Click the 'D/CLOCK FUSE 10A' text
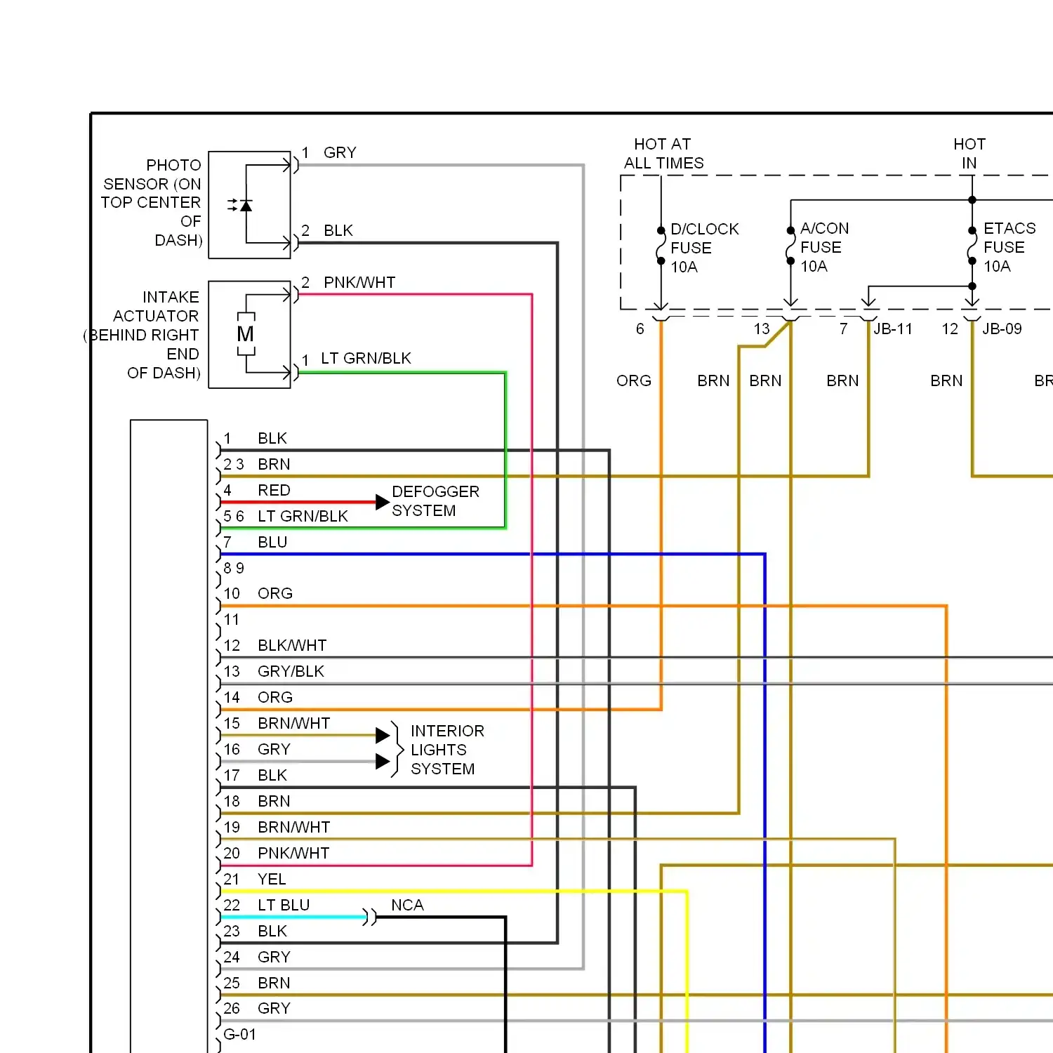1053x1053 pixels. pos(705,248)
